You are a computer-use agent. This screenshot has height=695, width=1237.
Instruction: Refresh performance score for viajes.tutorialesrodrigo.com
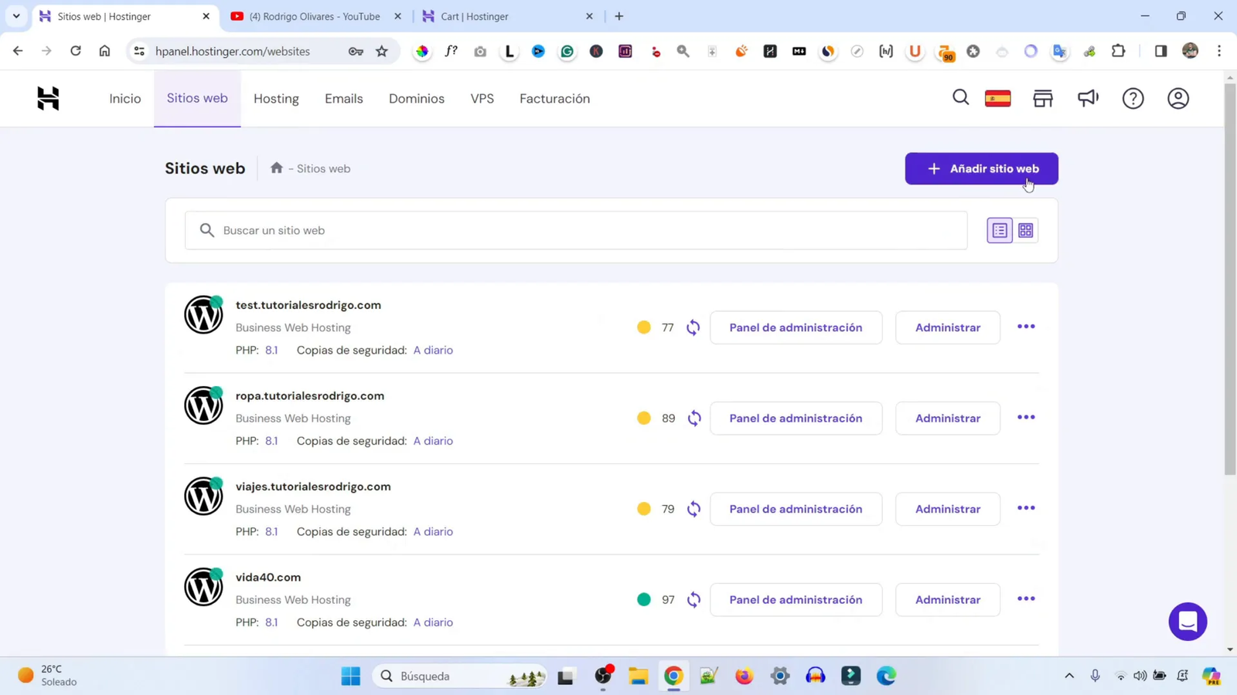694,509
